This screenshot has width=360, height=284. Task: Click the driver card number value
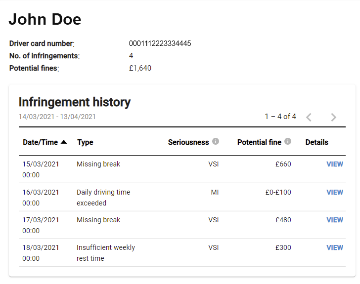(x=160, y=43)
